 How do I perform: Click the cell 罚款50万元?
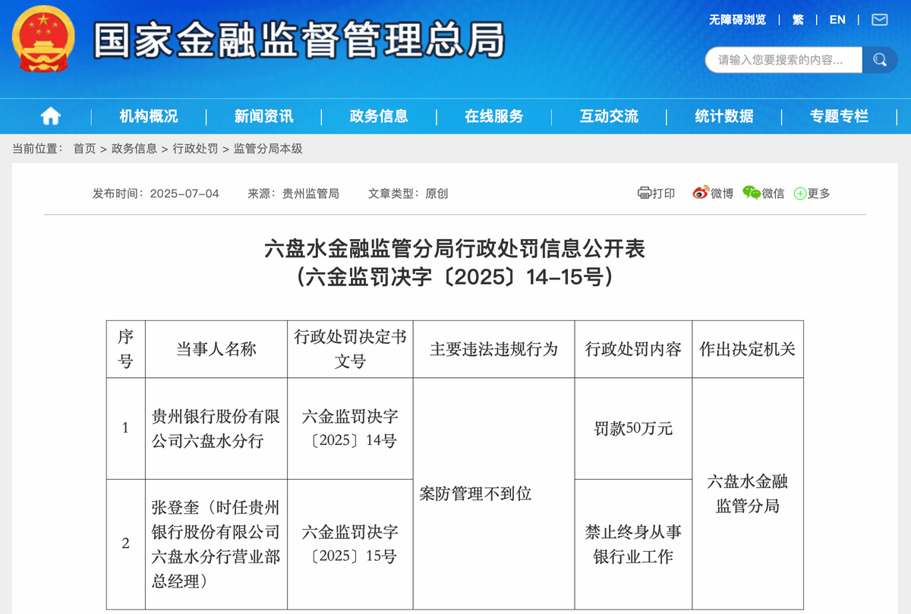point(633,428)
